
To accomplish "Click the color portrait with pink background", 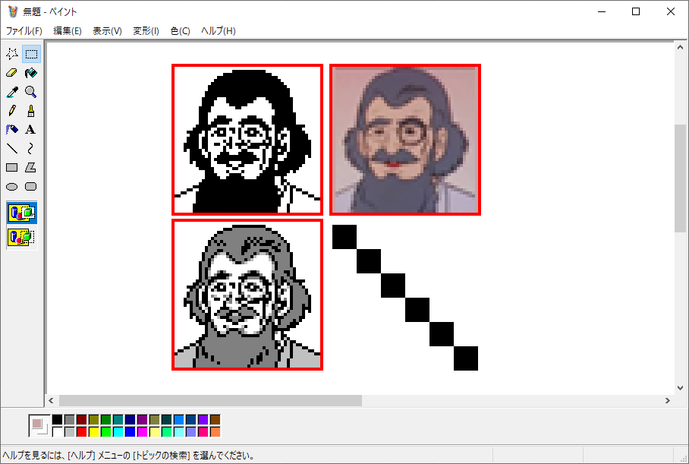I will click(405, 140).
